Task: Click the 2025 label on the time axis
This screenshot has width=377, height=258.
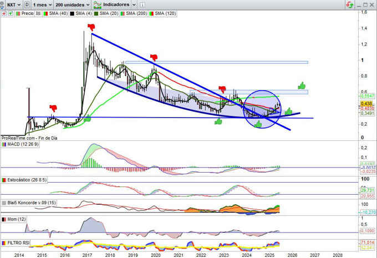Action: [269, 255]
